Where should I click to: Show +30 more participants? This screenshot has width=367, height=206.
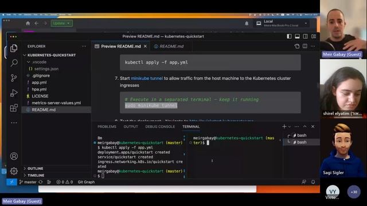point(354,192)
